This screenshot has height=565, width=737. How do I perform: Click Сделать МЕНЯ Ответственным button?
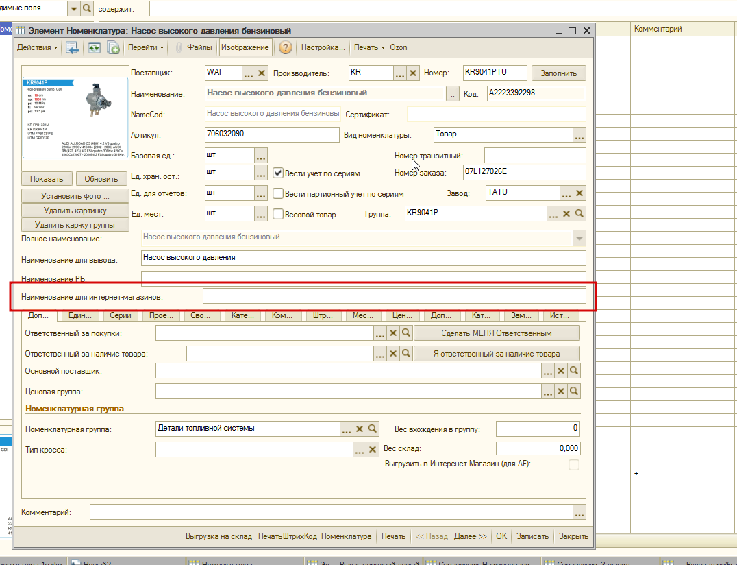coord(497,333)
